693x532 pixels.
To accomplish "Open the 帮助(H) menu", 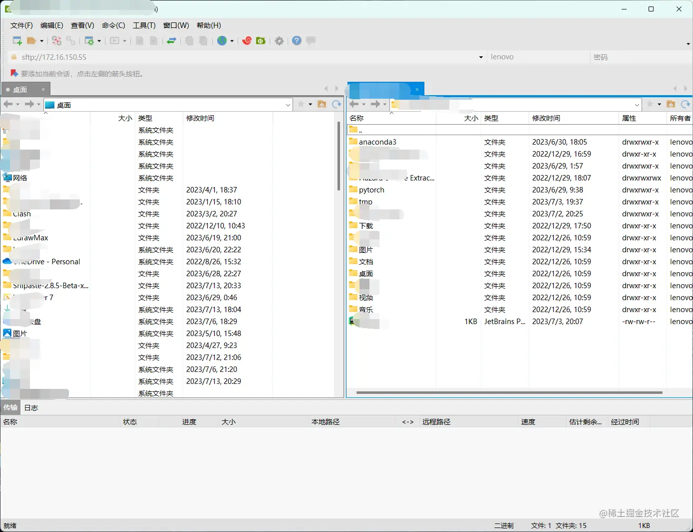I will click(209, 25).
